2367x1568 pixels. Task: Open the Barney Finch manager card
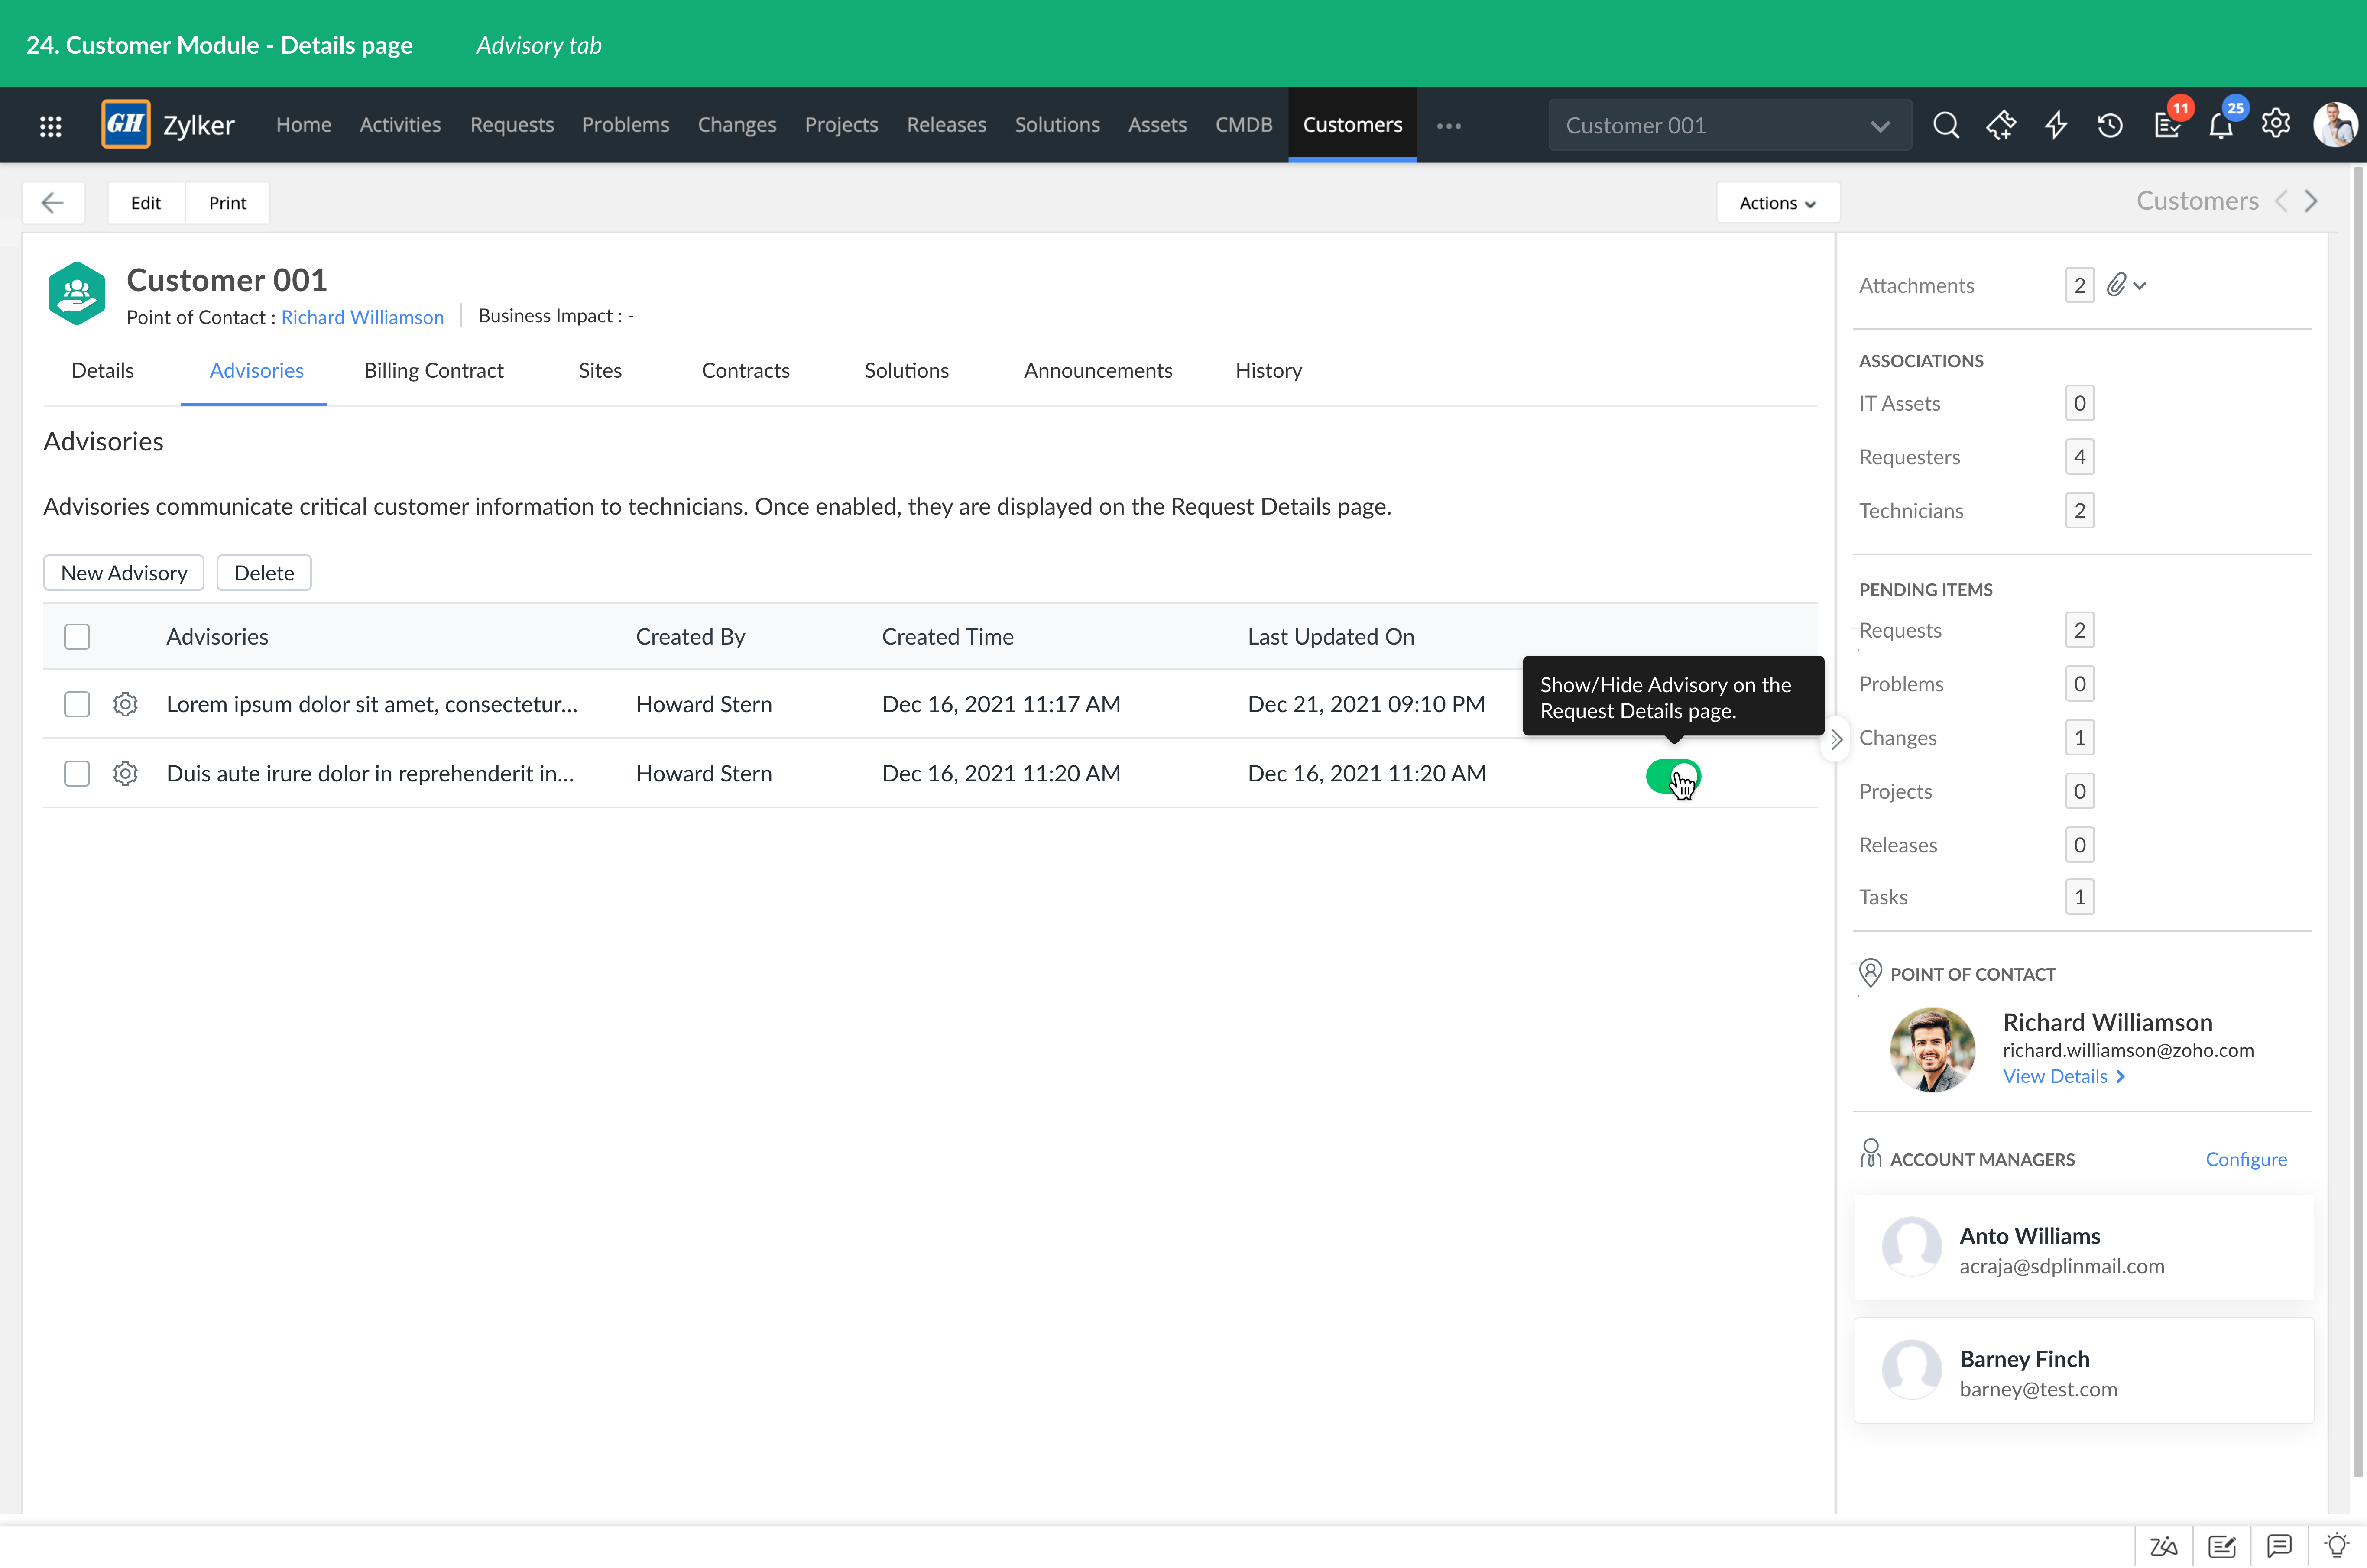point(2084,1371)
